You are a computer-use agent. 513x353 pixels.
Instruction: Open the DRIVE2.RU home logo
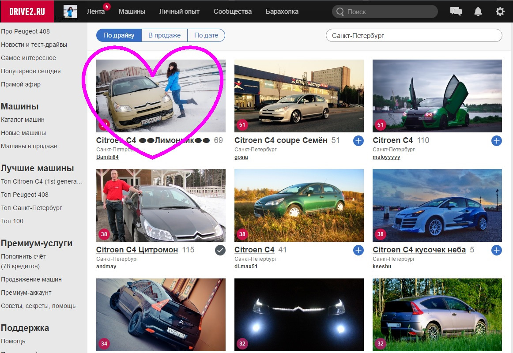27,11
